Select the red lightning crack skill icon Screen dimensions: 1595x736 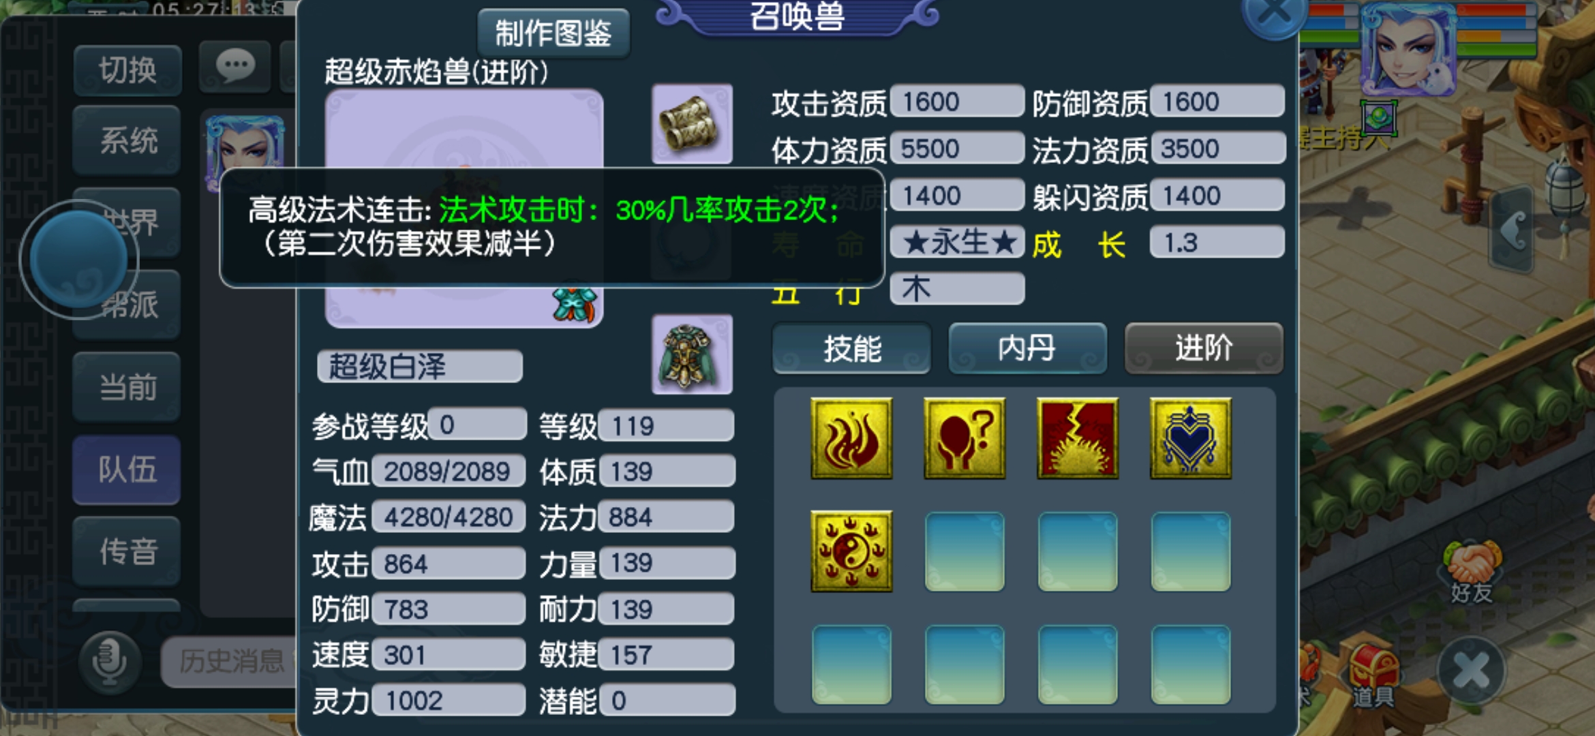(x=1078, y=438)
